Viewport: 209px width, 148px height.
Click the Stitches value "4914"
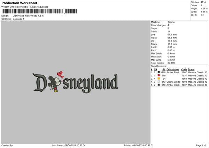tap(203, 2)
